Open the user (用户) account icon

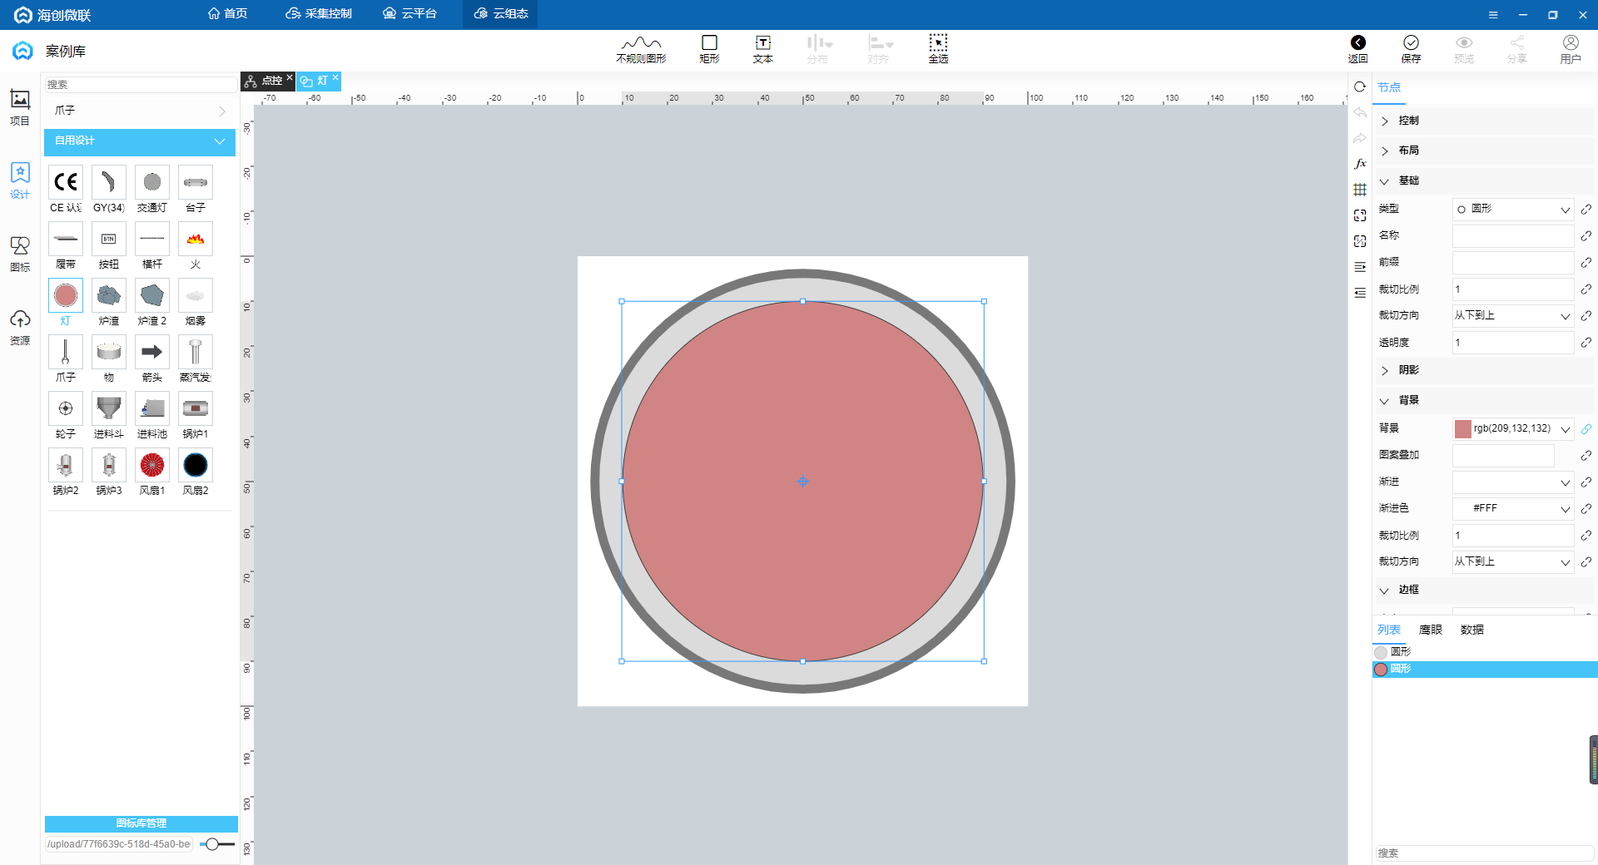tap(1571, 49)
